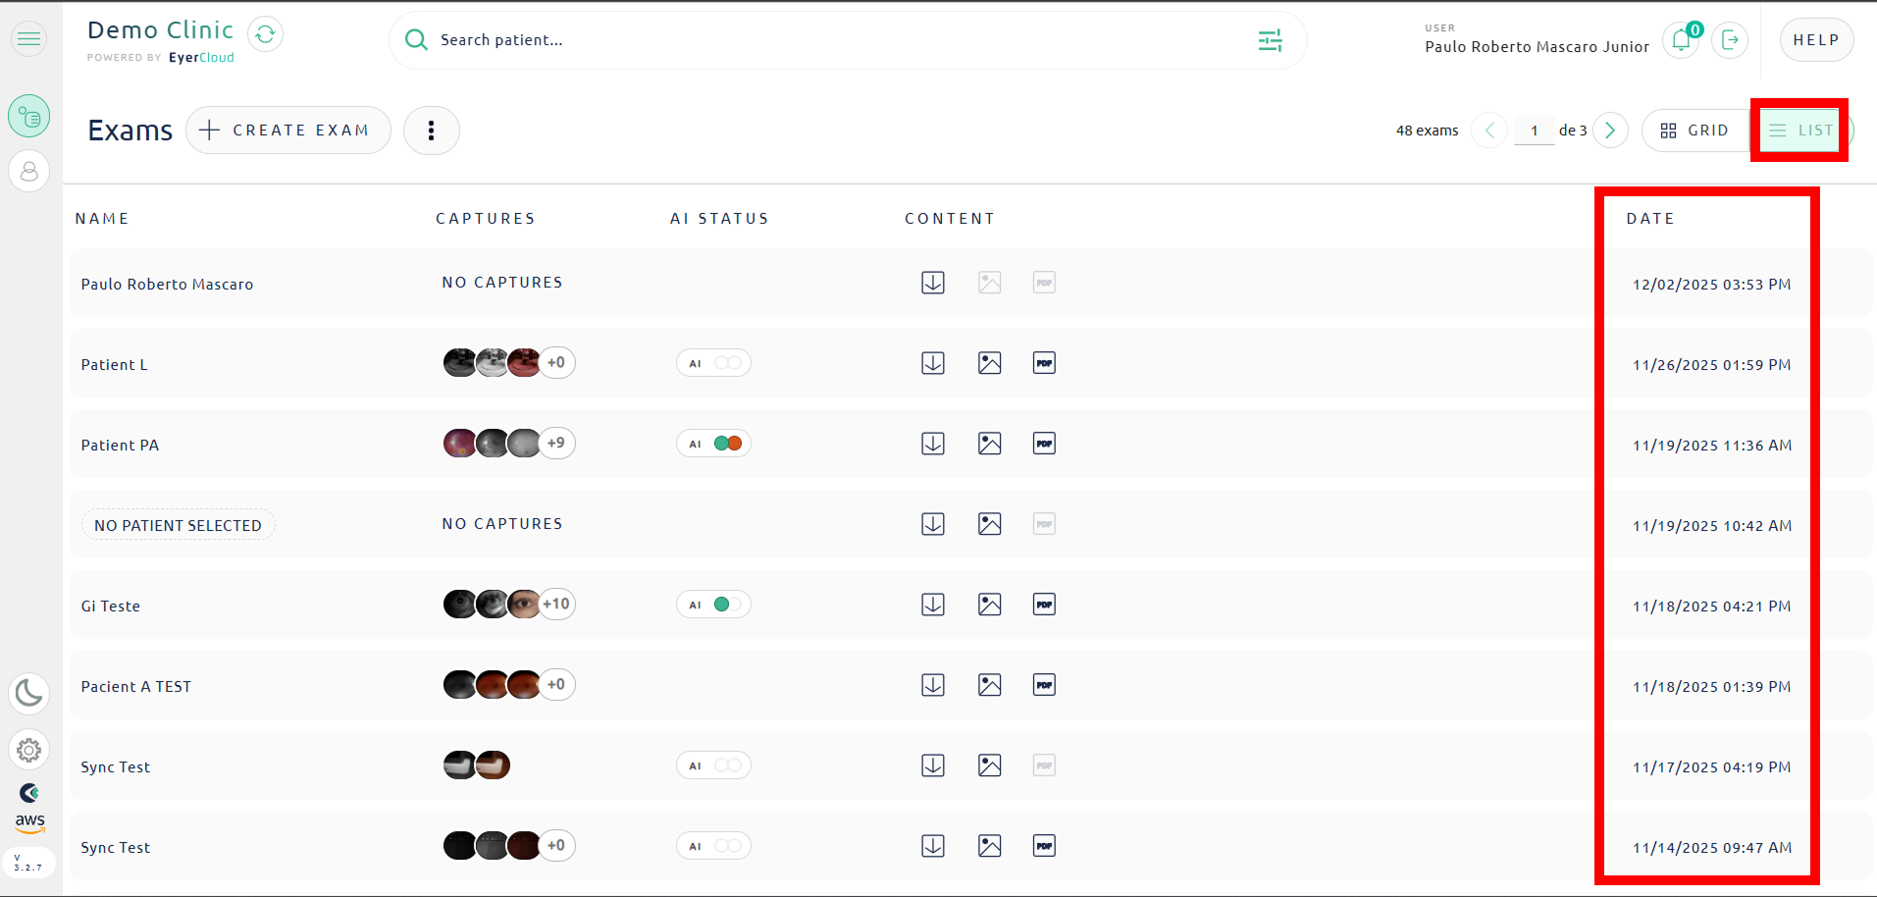The height and width of the screenshot is (897, 1877).
Task: Switch to List view
Action: click(x=1800, y=131)
